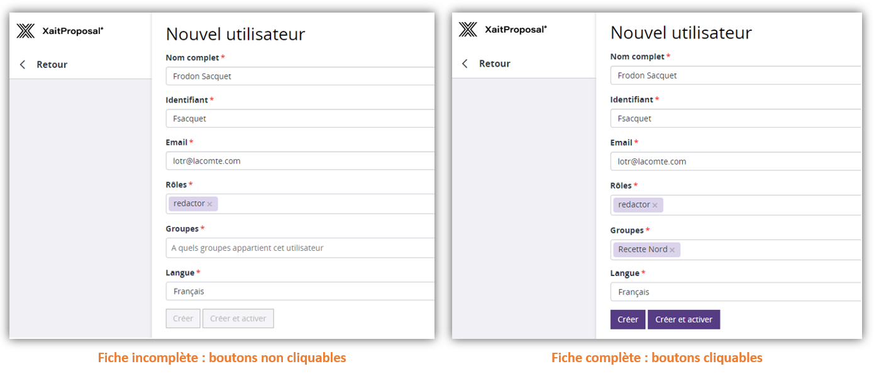Click the back chevron in left panel
Screen dimensions: 891x376
[23, 65]
